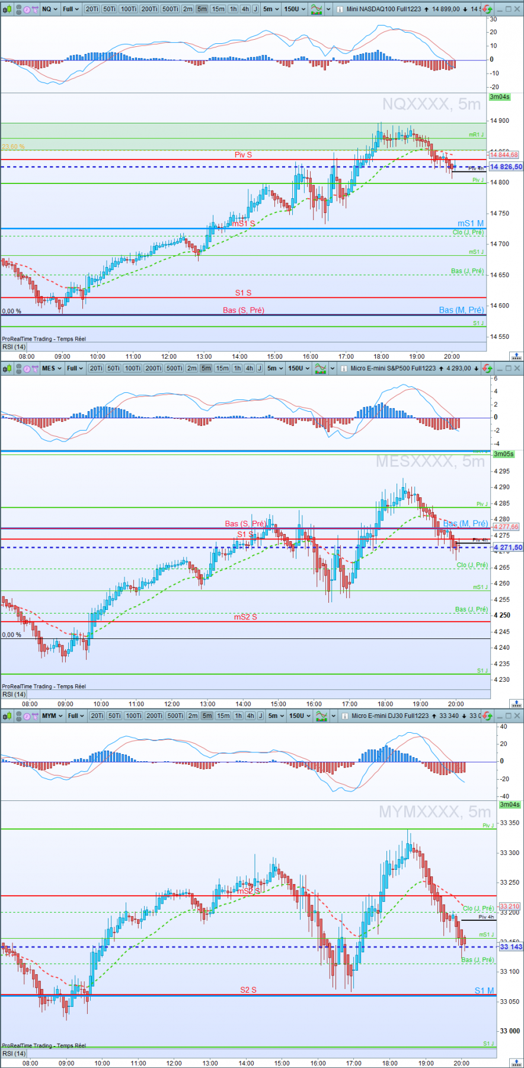The width and height of the screenshot is (524, 1068).
Task: Click 20Ti button in MES chart toolbar
Action: tap(96, 368)
